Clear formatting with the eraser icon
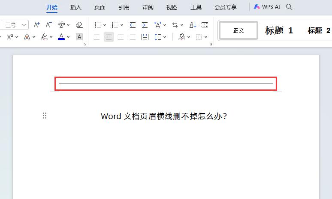Viewport: 332px width, 199px height. (x=79, y=25)
